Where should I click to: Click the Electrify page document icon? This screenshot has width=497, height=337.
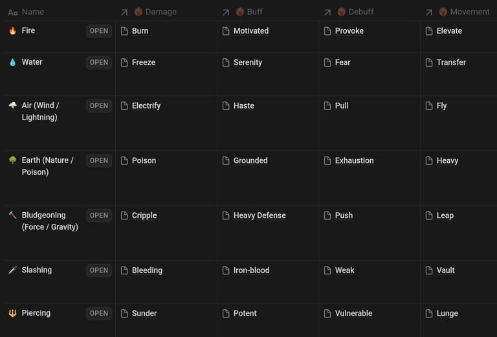click(x=124, y=106)
